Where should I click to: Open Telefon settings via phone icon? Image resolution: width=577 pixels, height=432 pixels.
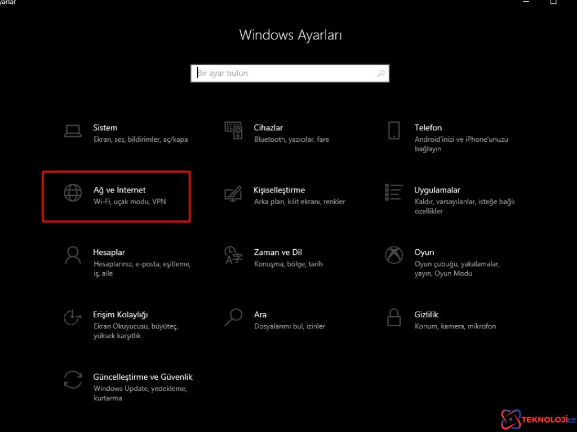[393, 130]
